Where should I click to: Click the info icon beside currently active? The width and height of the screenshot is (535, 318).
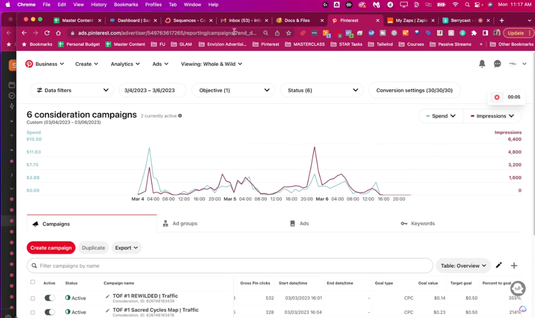coord(180,116)
